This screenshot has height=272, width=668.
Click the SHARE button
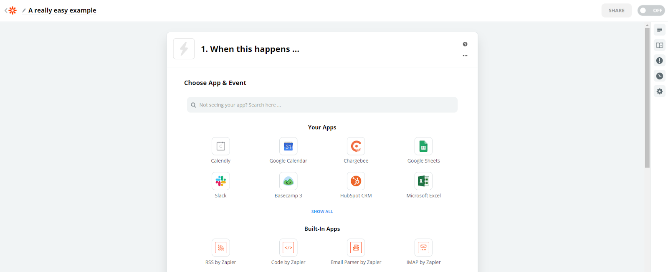pos(617,10)
